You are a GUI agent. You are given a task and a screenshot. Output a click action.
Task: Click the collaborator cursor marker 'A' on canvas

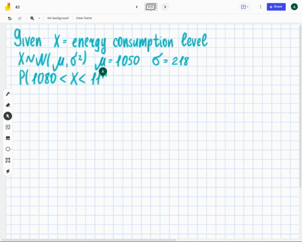[x=103, y=72]
